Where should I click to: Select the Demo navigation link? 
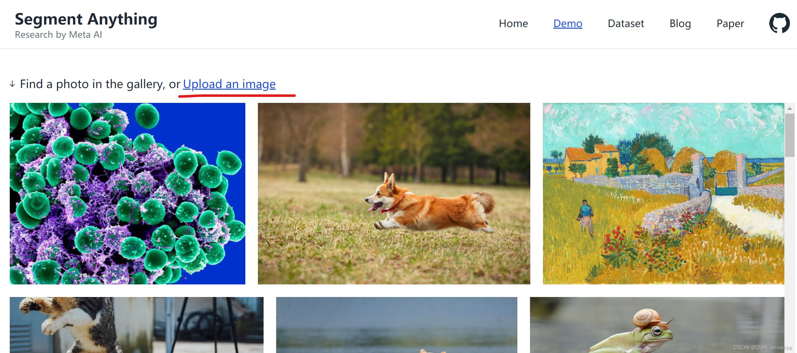coord(567,24)
